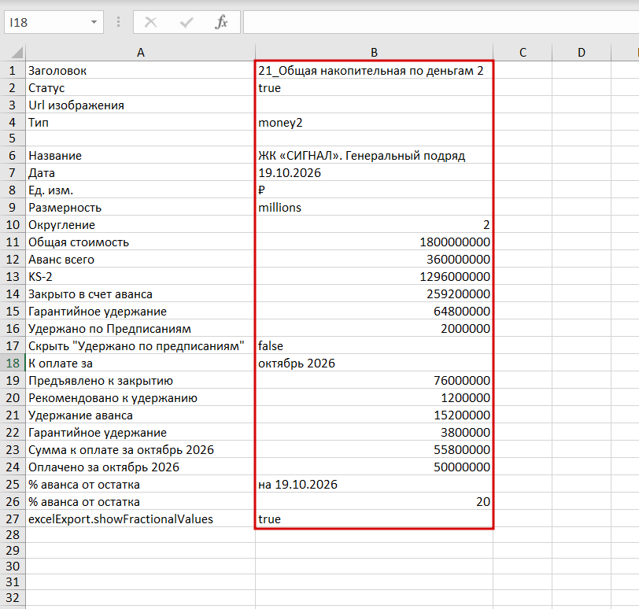Click the 'millions' cell
The image size is (639, 609).
(374, 208)
